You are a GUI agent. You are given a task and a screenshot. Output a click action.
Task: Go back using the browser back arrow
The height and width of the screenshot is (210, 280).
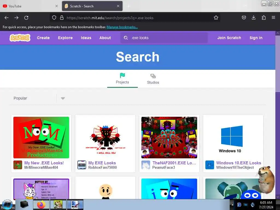7,18
